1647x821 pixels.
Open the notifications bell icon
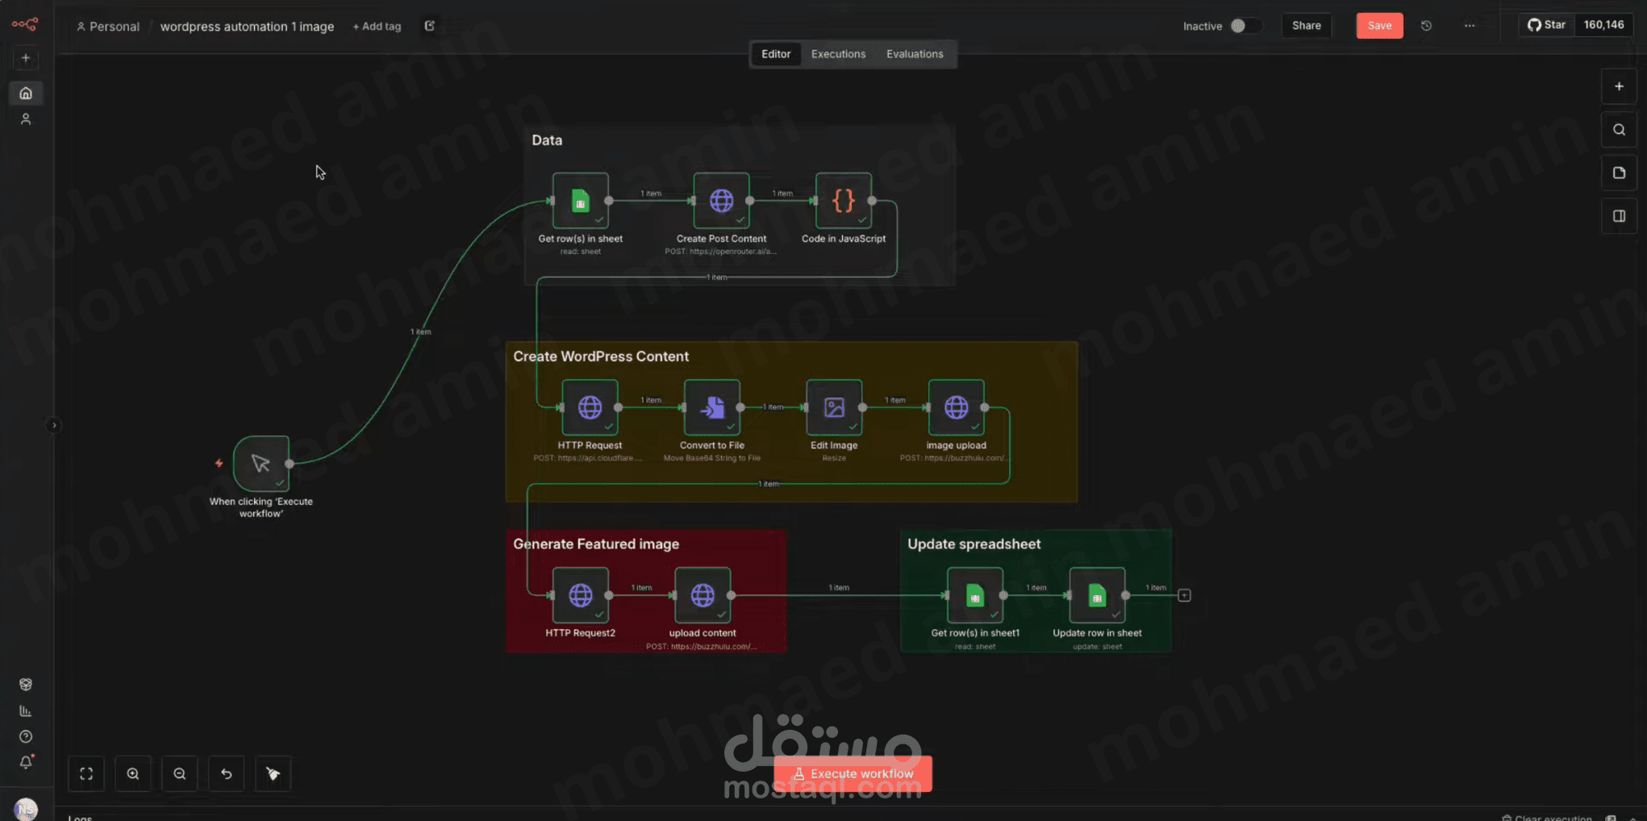coord(26,762)
